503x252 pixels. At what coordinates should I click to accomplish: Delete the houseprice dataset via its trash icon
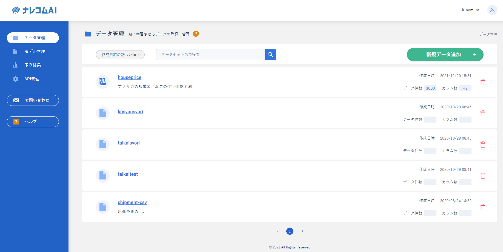483,82
